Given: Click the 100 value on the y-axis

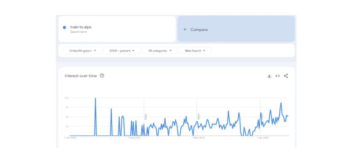Looking at the screenshot, I should point(66,98).
